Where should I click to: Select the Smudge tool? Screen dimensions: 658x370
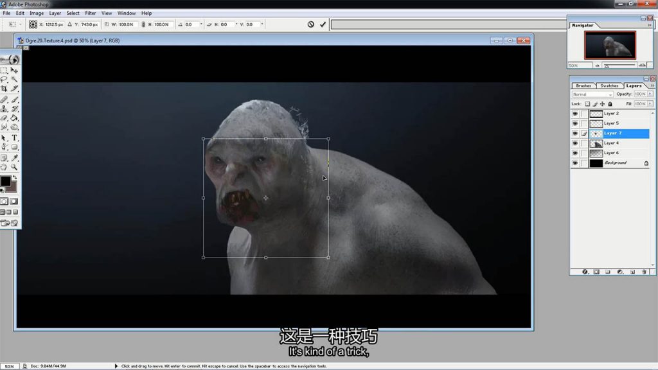(x=4, y=127)
